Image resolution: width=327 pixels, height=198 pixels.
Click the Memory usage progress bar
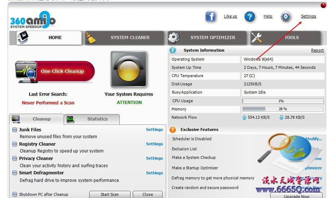(283, 109)
